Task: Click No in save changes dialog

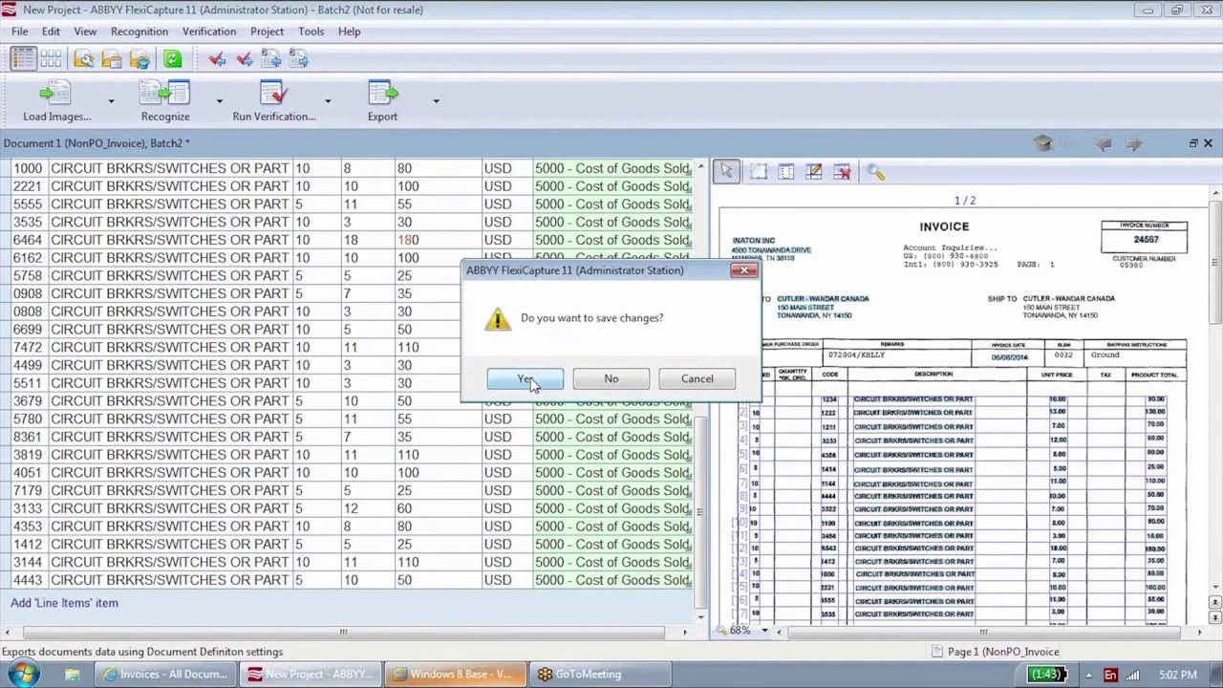Action: 611,379
